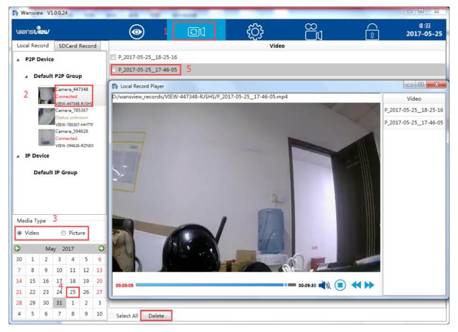This screenshot has width=458, height=332.
Task: Check the Select All checkbox
Action: point(112,316)
